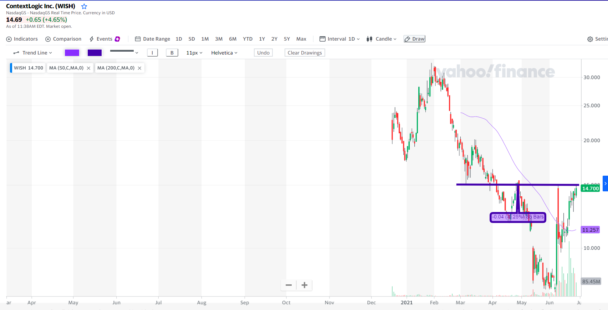Click the Undo button
The image size is (608, 310).
(263, 53)
